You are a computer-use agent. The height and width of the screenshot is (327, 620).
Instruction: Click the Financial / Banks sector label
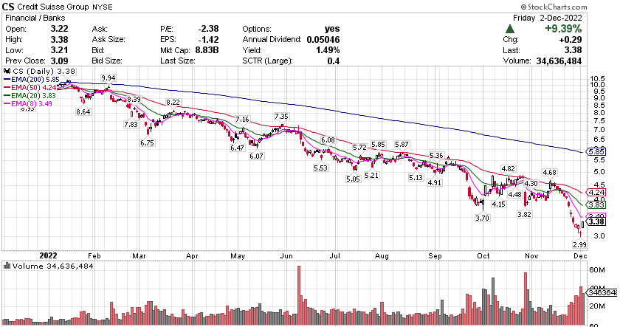coord(35,18)
